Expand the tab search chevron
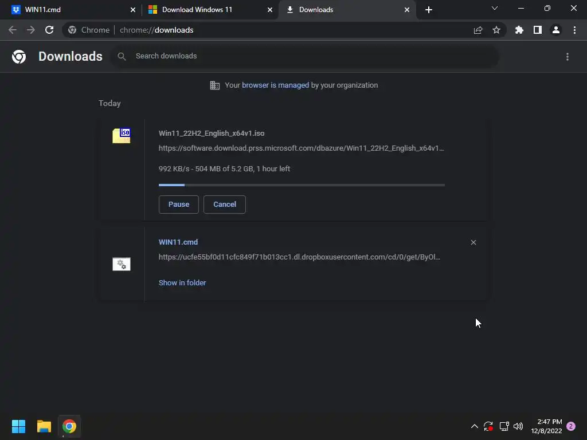 click(x=495, y=8)
